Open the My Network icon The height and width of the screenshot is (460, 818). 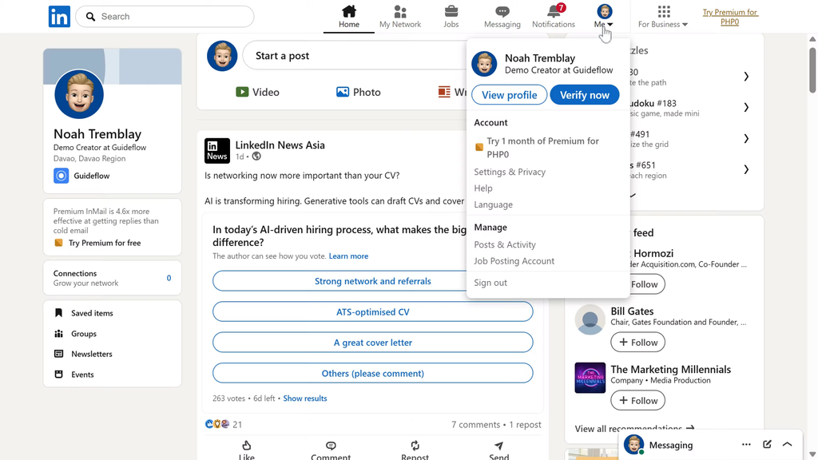click(400, 12)
